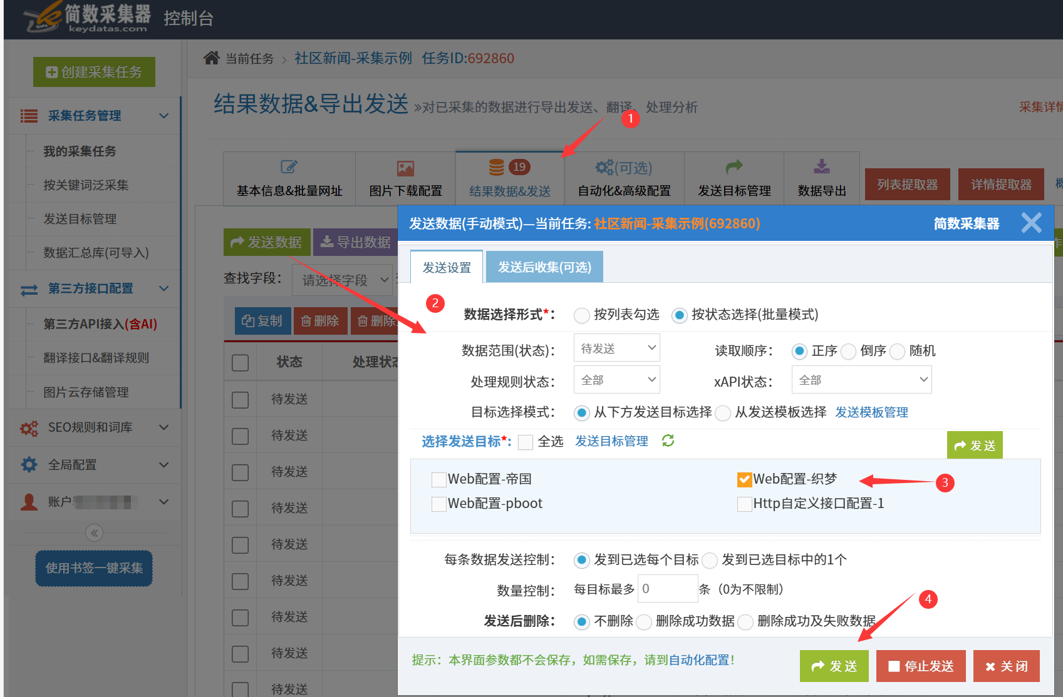Screen dimensions: 1063x697
Task: Open 图片云存储管理 in sidebar
Action: click(x=86, y=392)
